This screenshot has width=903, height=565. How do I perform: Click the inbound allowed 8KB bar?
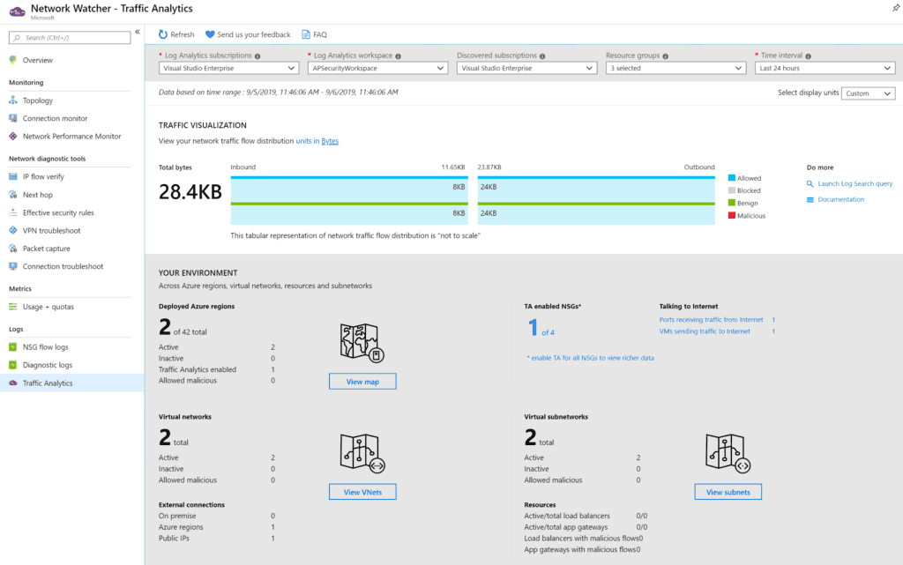pos(349,190)
